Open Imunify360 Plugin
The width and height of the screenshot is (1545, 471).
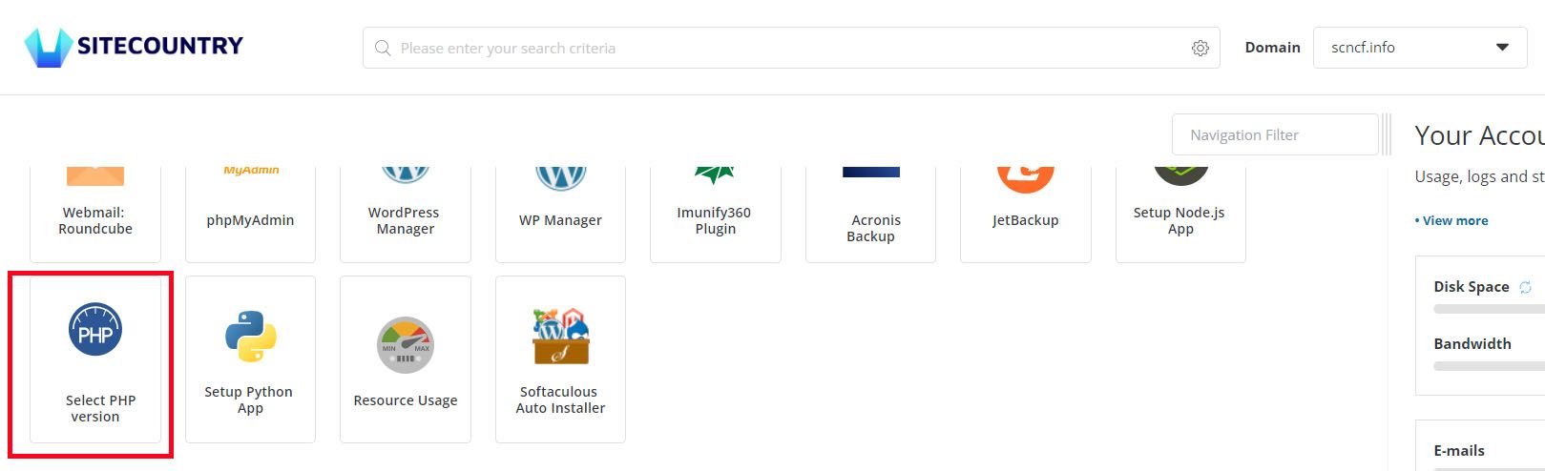(x=716, y=214)
